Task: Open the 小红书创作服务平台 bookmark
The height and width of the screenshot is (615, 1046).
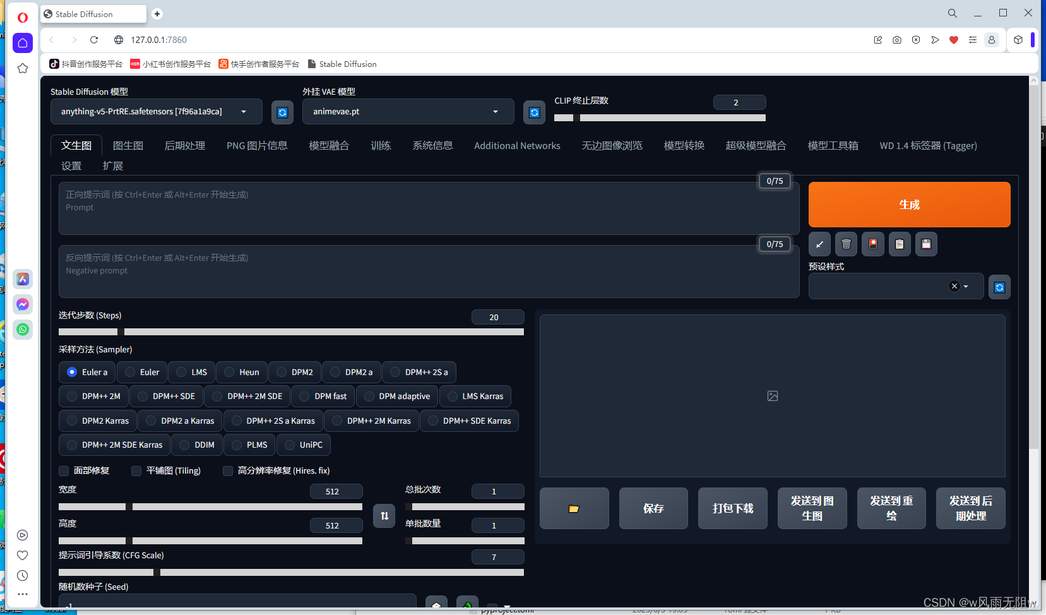Action: 170,64
